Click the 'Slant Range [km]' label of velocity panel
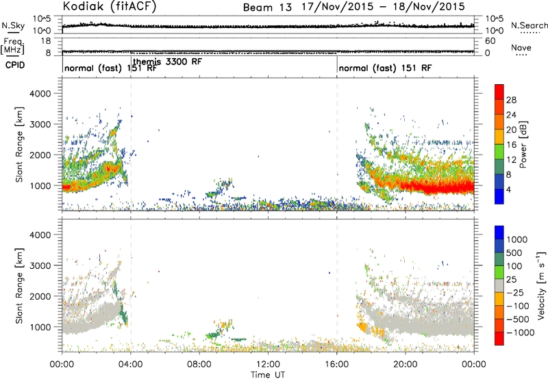Screen dimensions: 548x379 pyautogui.click(x=19, y=285)
